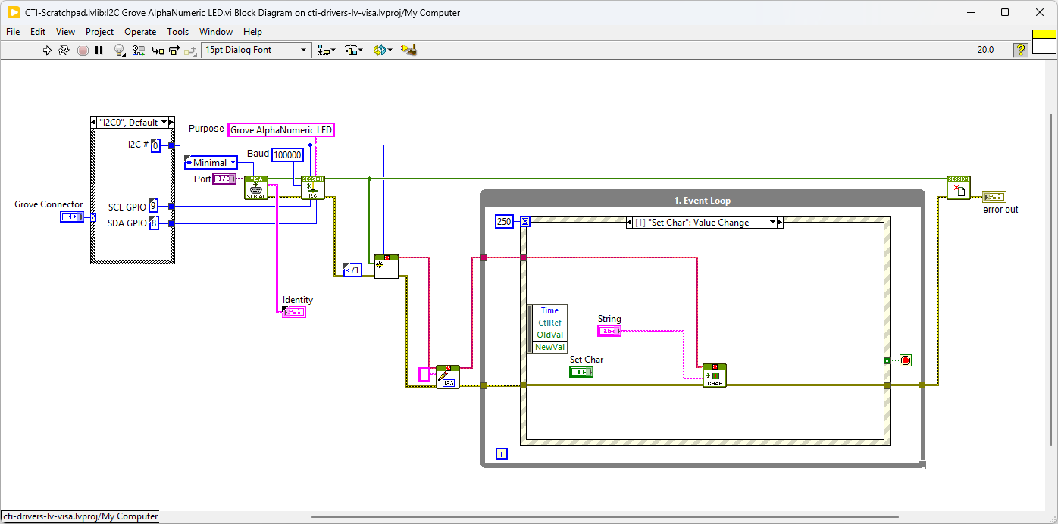Screen dimensions: 1058x524
Task: Click the Step Out button
Action: click(x=190, y=50)
